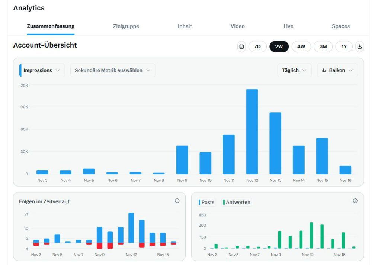
Task: Select the 7D time range
Action: click(x=257, y=46)
